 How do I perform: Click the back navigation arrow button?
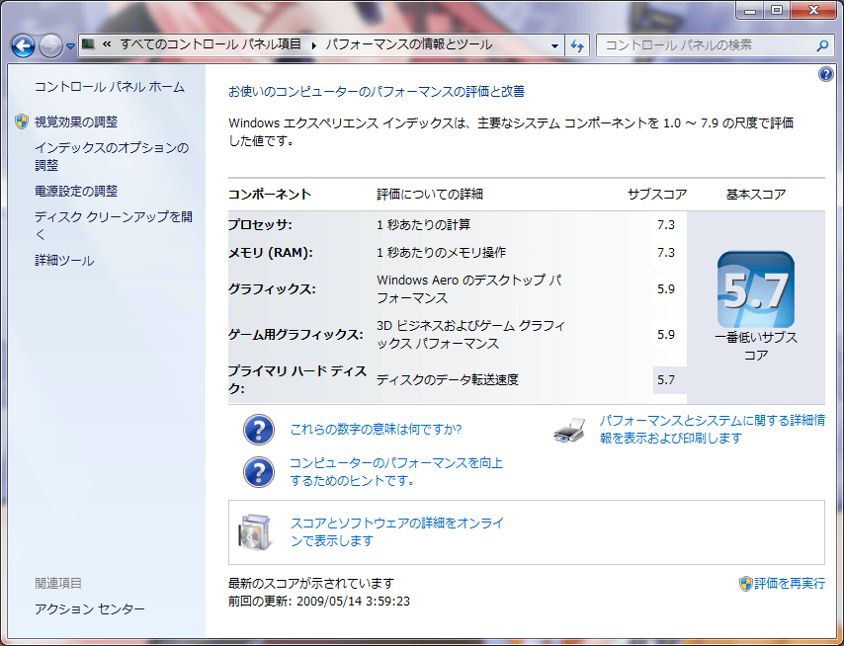pyautogui.click(x=23, y=45)
